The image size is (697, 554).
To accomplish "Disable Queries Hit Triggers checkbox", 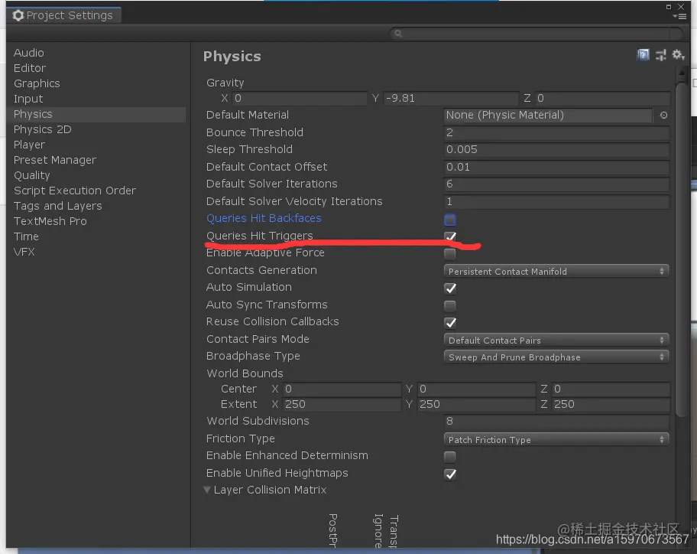I will [x=450, y=236].
